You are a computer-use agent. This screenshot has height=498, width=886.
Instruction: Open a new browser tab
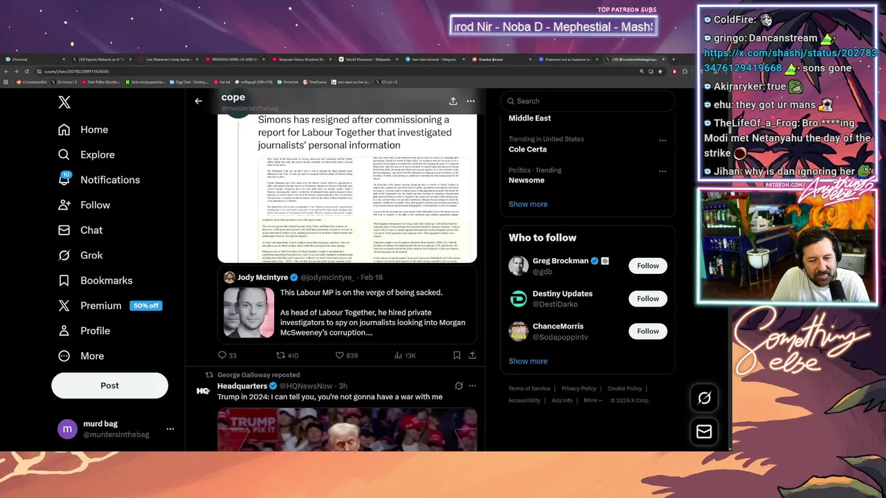pos(673,59)
